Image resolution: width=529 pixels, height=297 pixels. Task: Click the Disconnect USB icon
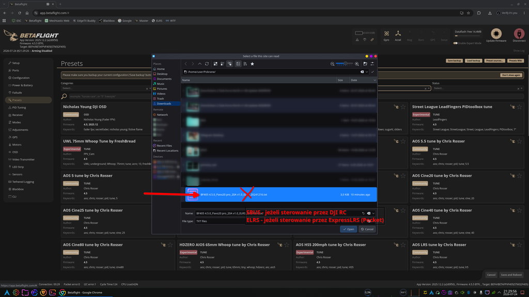(x=519, y=34)
